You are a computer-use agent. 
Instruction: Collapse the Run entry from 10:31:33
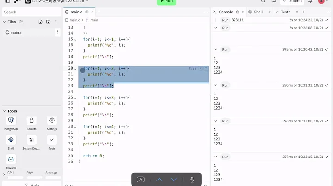[x=216, y=85]
